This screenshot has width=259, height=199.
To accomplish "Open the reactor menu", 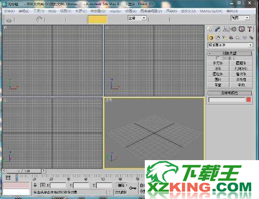I will (115, 11).
